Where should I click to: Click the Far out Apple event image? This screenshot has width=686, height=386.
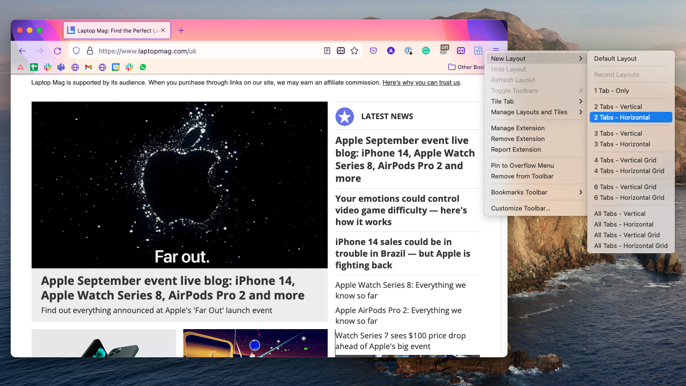pyautogui.click(x=179, y=185)
